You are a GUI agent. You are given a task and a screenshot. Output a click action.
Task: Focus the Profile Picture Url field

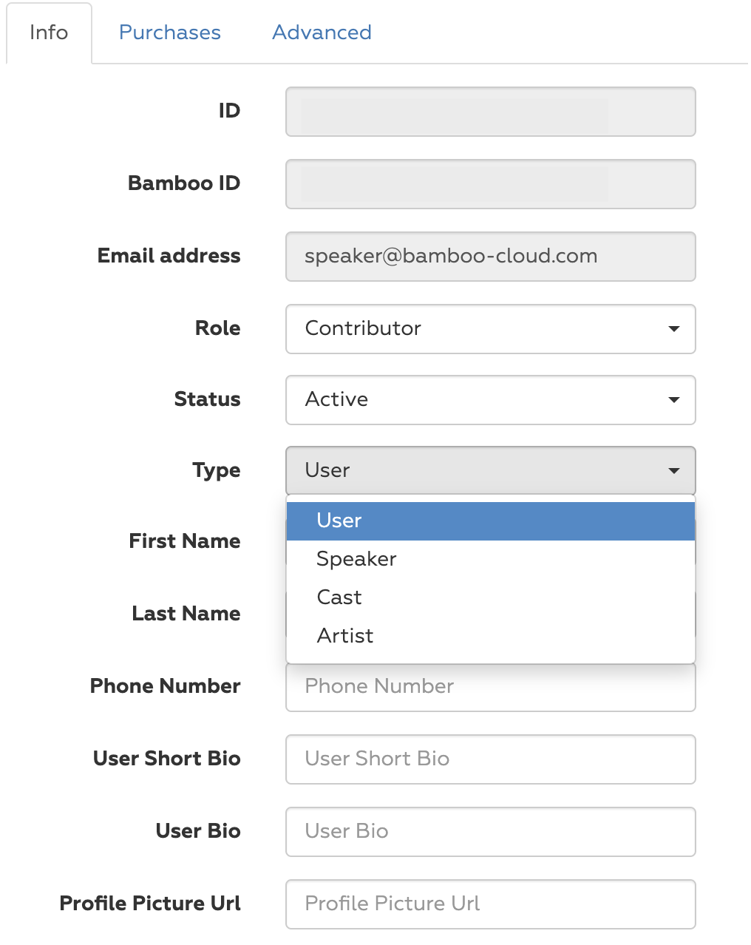click(491, 904)
